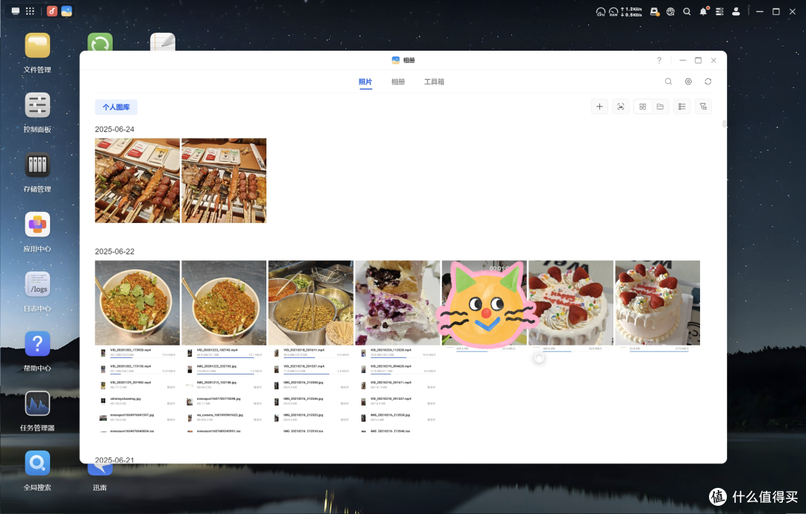Switch to the 工具箱 tab
Image resolution: width=806 pixels, height=514 pixels.
[x=434, y=82]
